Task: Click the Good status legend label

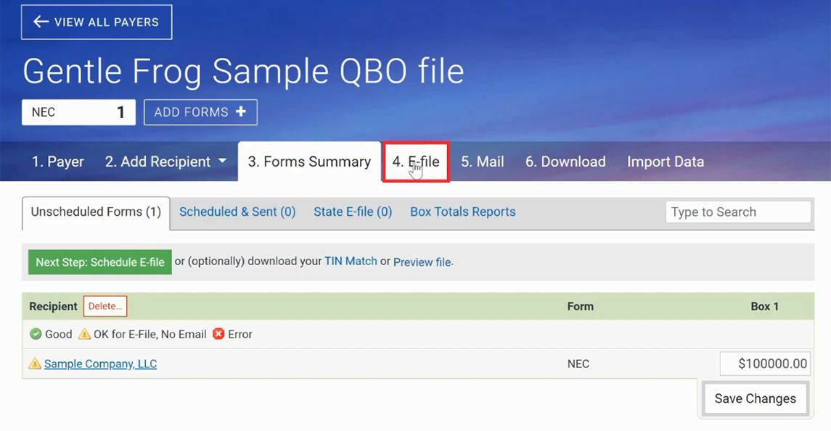Action: pyautogui.click(x=58, y=334)
